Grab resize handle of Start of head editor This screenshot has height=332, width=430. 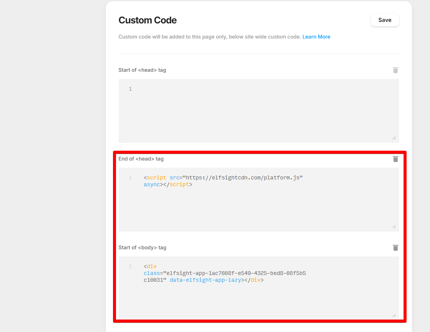394,138
